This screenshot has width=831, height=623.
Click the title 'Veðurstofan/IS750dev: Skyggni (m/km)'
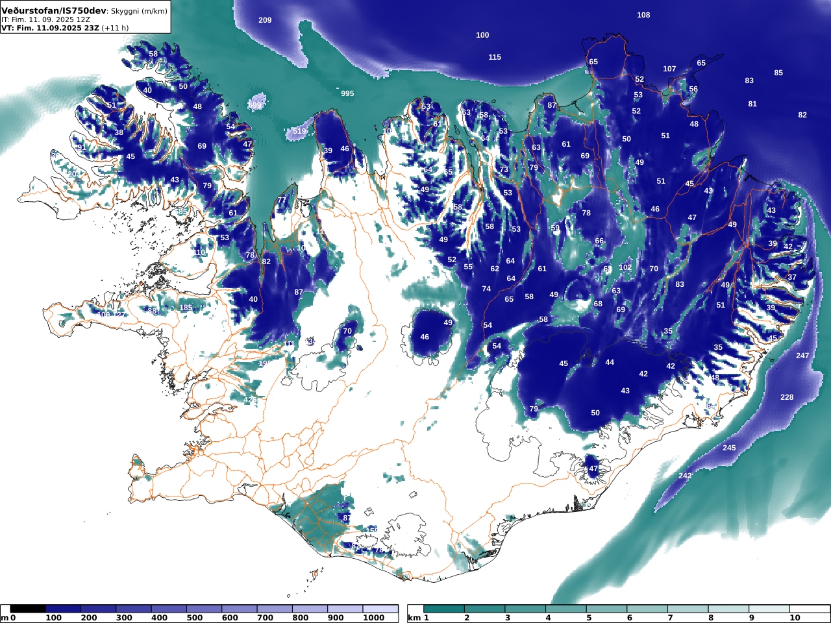click(84, 11)
